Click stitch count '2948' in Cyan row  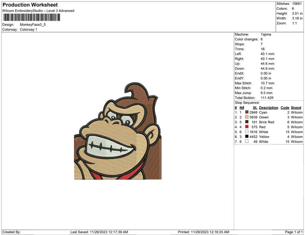[253, 112]
